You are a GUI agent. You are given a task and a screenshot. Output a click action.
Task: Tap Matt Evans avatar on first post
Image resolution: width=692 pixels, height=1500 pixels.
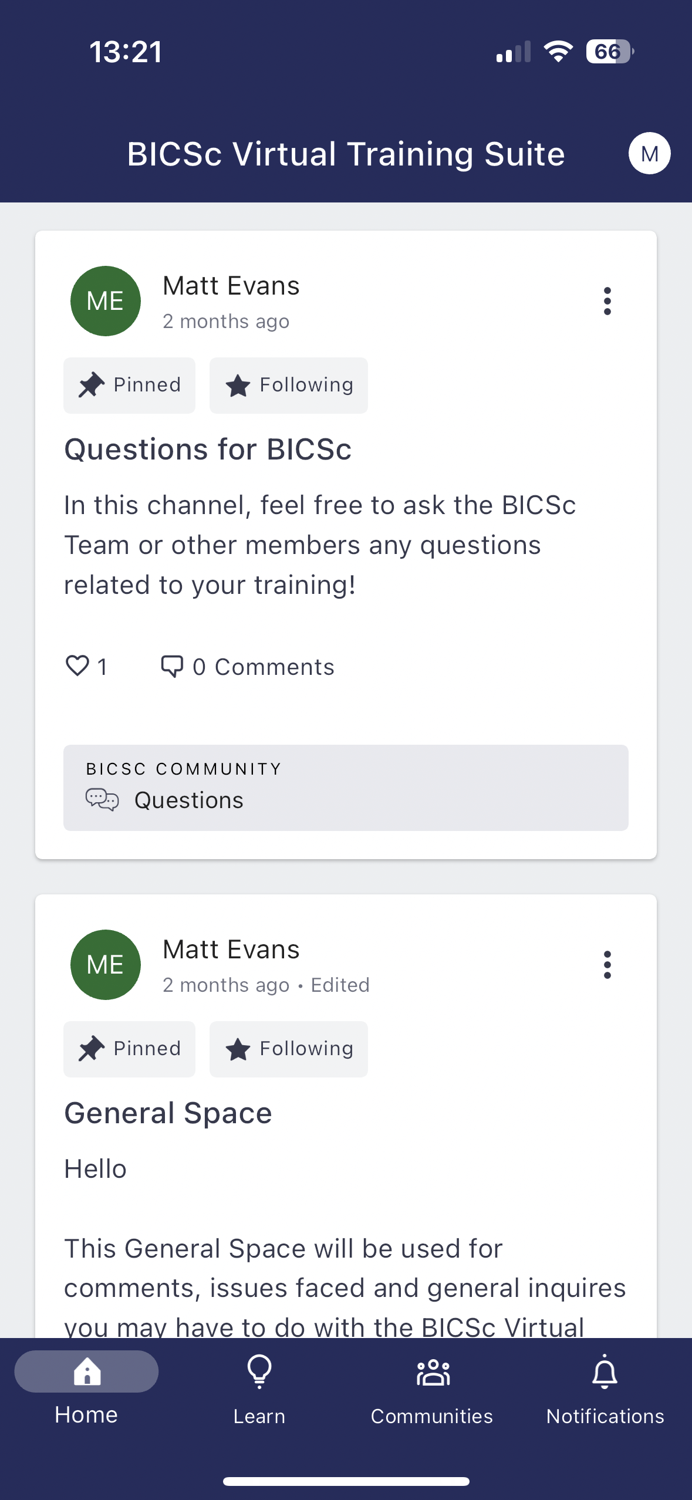106,301
